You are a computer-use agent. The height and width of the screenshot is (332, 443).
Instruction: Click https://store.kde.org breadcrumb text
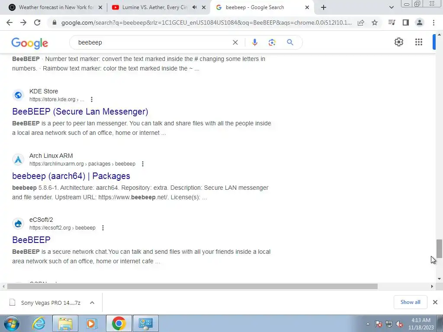(x=57, y=99)
